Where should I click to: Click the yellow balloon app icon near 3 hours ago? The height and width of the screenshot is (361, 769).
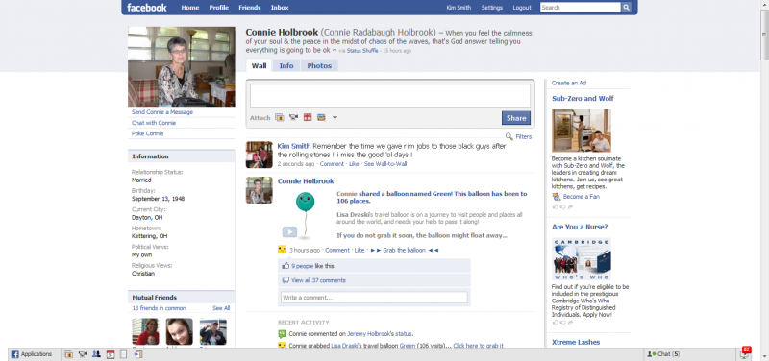282,250
